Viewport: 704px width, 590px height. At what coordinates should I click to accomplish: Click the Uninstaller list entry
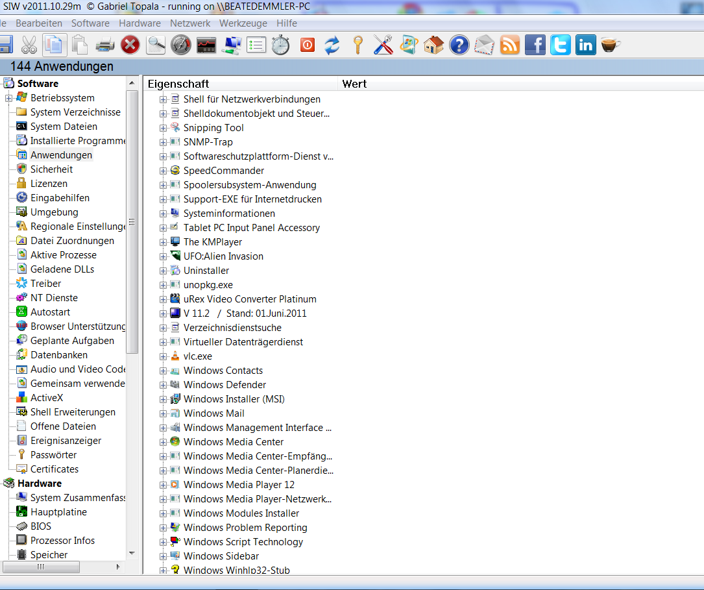click(206, 271)
